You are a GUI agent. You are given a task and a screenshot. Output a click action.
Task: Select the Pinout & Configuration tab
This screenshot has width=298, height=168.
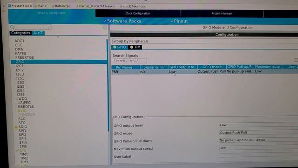pyautogui.click(x=52, y=13)
